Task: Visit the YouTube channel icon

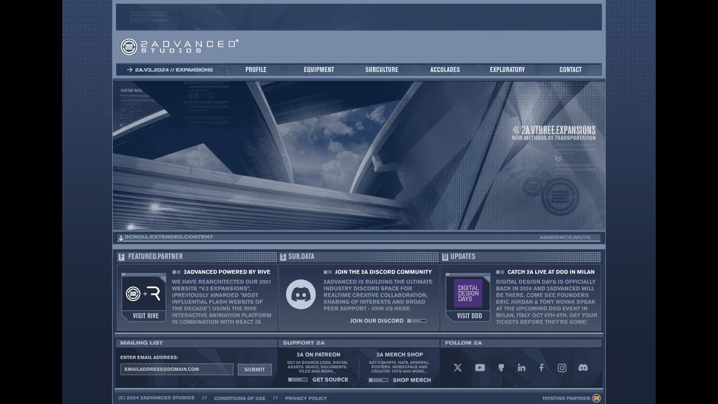Action: pos(480,368)
